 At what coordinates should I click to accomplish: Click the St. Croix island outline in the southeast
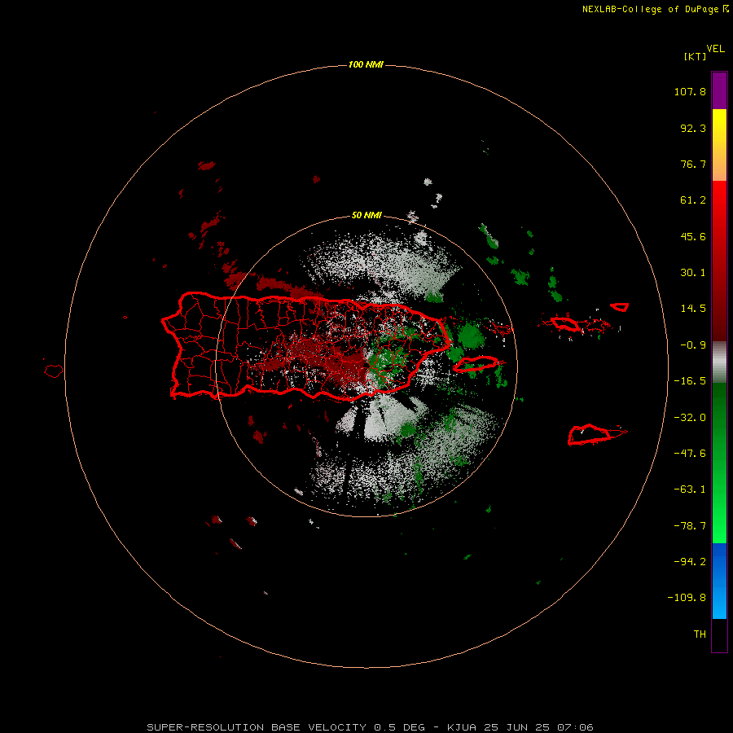tap(590, 435)
